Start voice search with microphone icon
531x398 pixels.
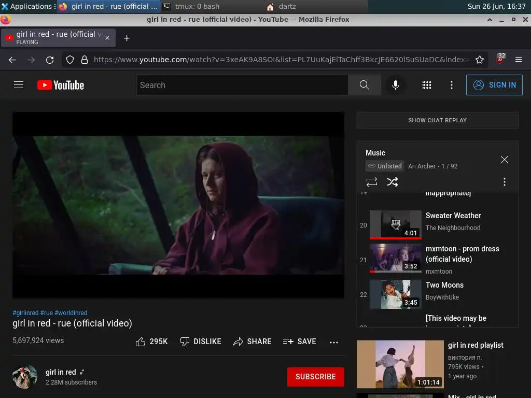tap(395, 85)
